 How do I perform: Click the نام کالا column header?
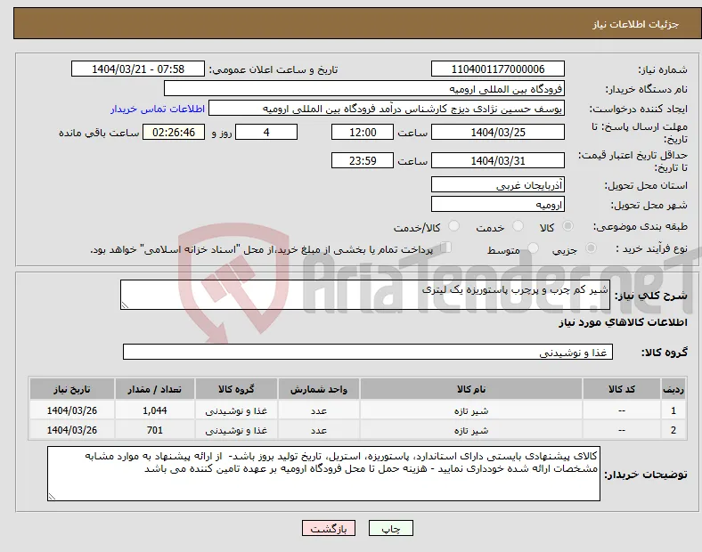tap(471, 389)
